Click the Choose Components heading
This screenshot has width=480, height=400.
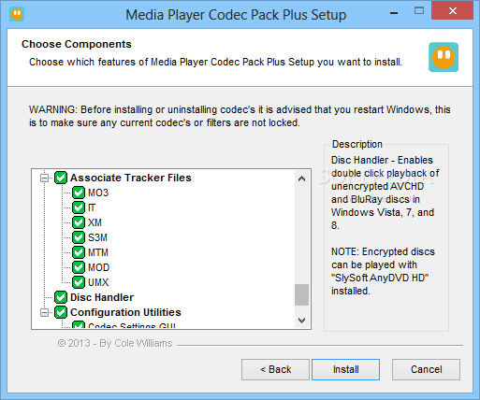point(77,44)
